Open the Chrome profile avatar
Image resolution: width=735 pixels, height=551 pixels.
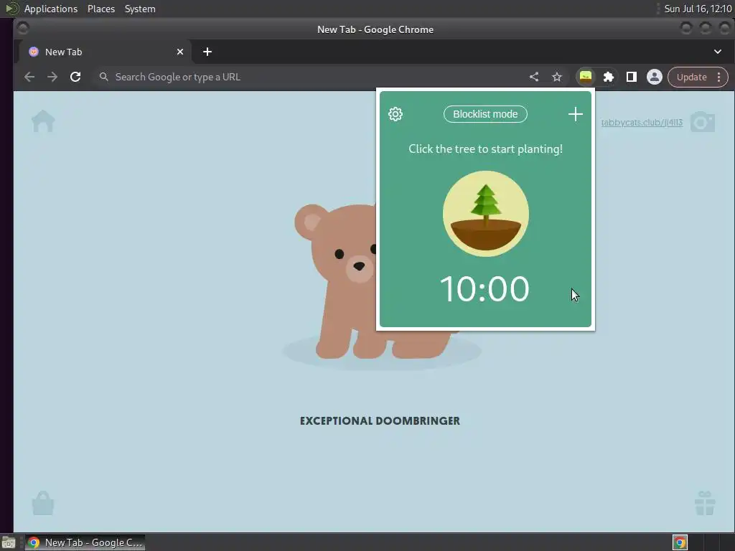pyautogui.click(x=655, y=77)
